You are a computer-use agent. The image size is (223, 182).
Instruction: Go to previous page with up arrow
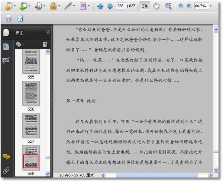pyautogui.click(x=100, y=6)
